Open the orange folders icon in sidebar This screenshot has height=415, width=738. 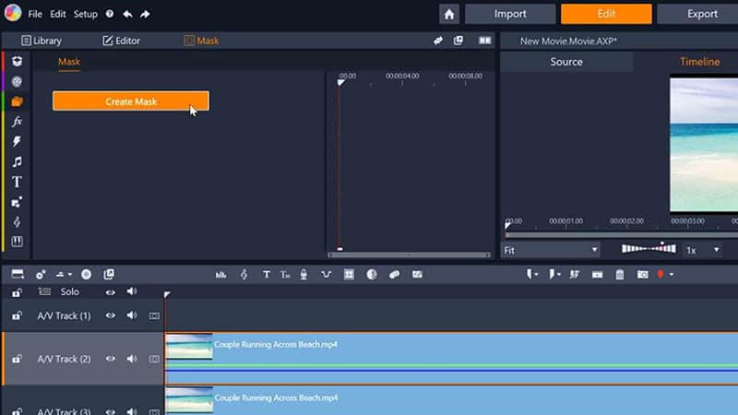click(x=17, y=101)
